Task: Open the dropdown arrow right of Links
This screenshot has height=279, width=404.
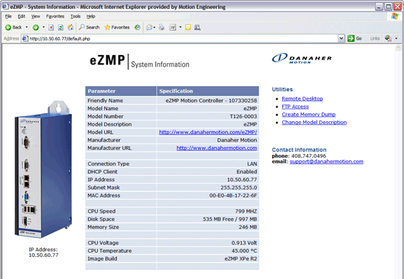Action: [396, 39]
